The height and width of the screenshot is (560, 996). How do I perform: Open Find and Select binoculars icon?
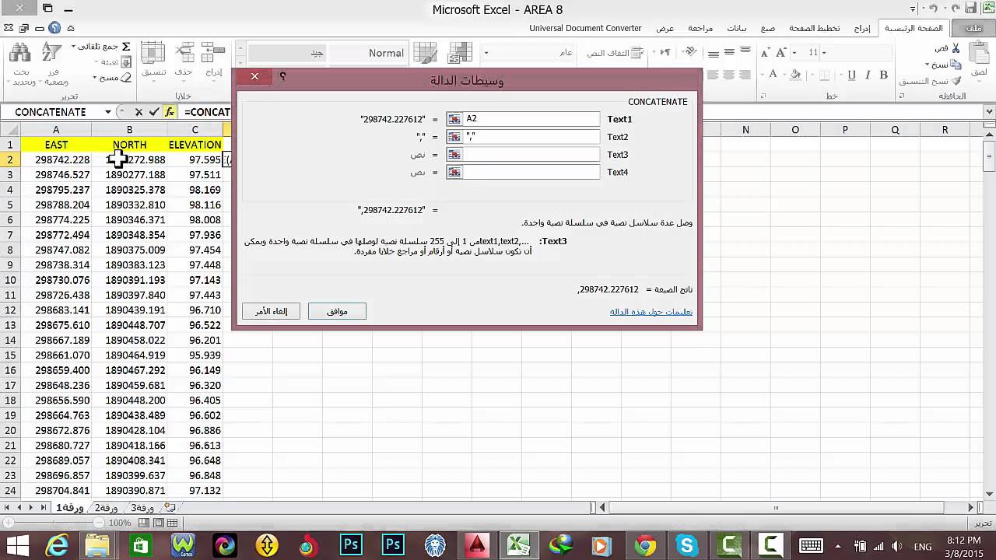(19, 54)
